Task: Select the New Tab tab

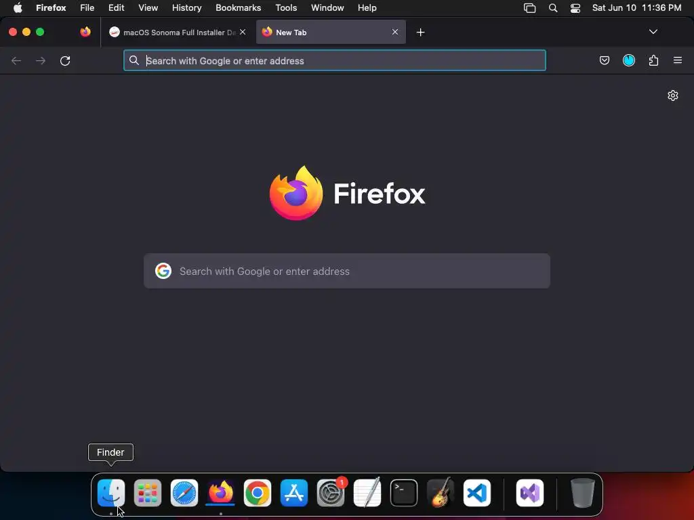Action: (x=331, y=32)
